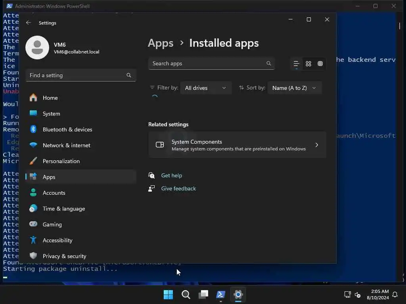The width and height of the screenshot is (406, 304).
Task: Focus the Find a setting field
Action: tap(81, 75)
